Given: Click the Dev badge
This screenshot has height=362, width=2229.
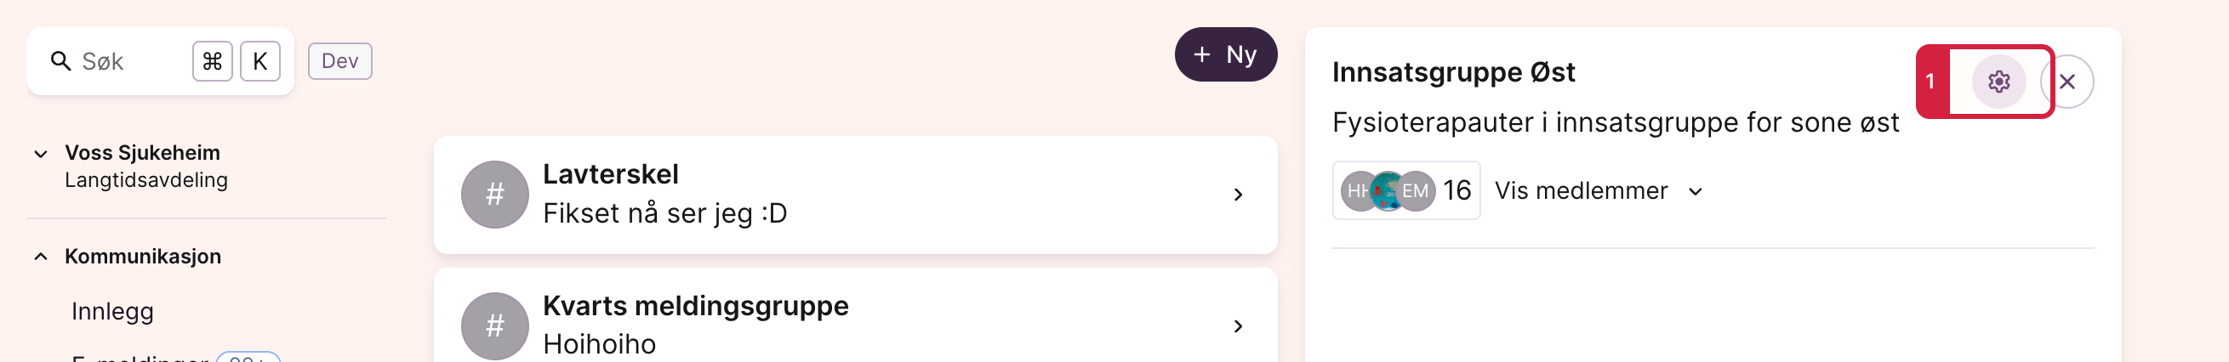Looking at the screenshot, I should [x=340, y=61].
